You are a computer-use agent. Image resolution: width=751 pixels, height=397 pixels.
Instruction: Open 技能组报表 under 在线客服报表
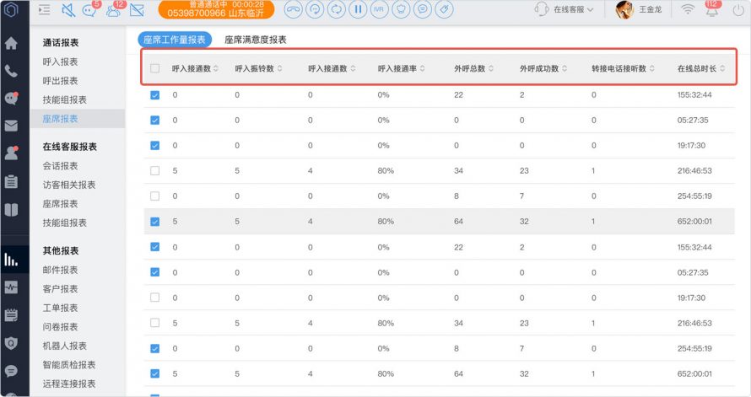pyautogui.click(x=65, y=223)
